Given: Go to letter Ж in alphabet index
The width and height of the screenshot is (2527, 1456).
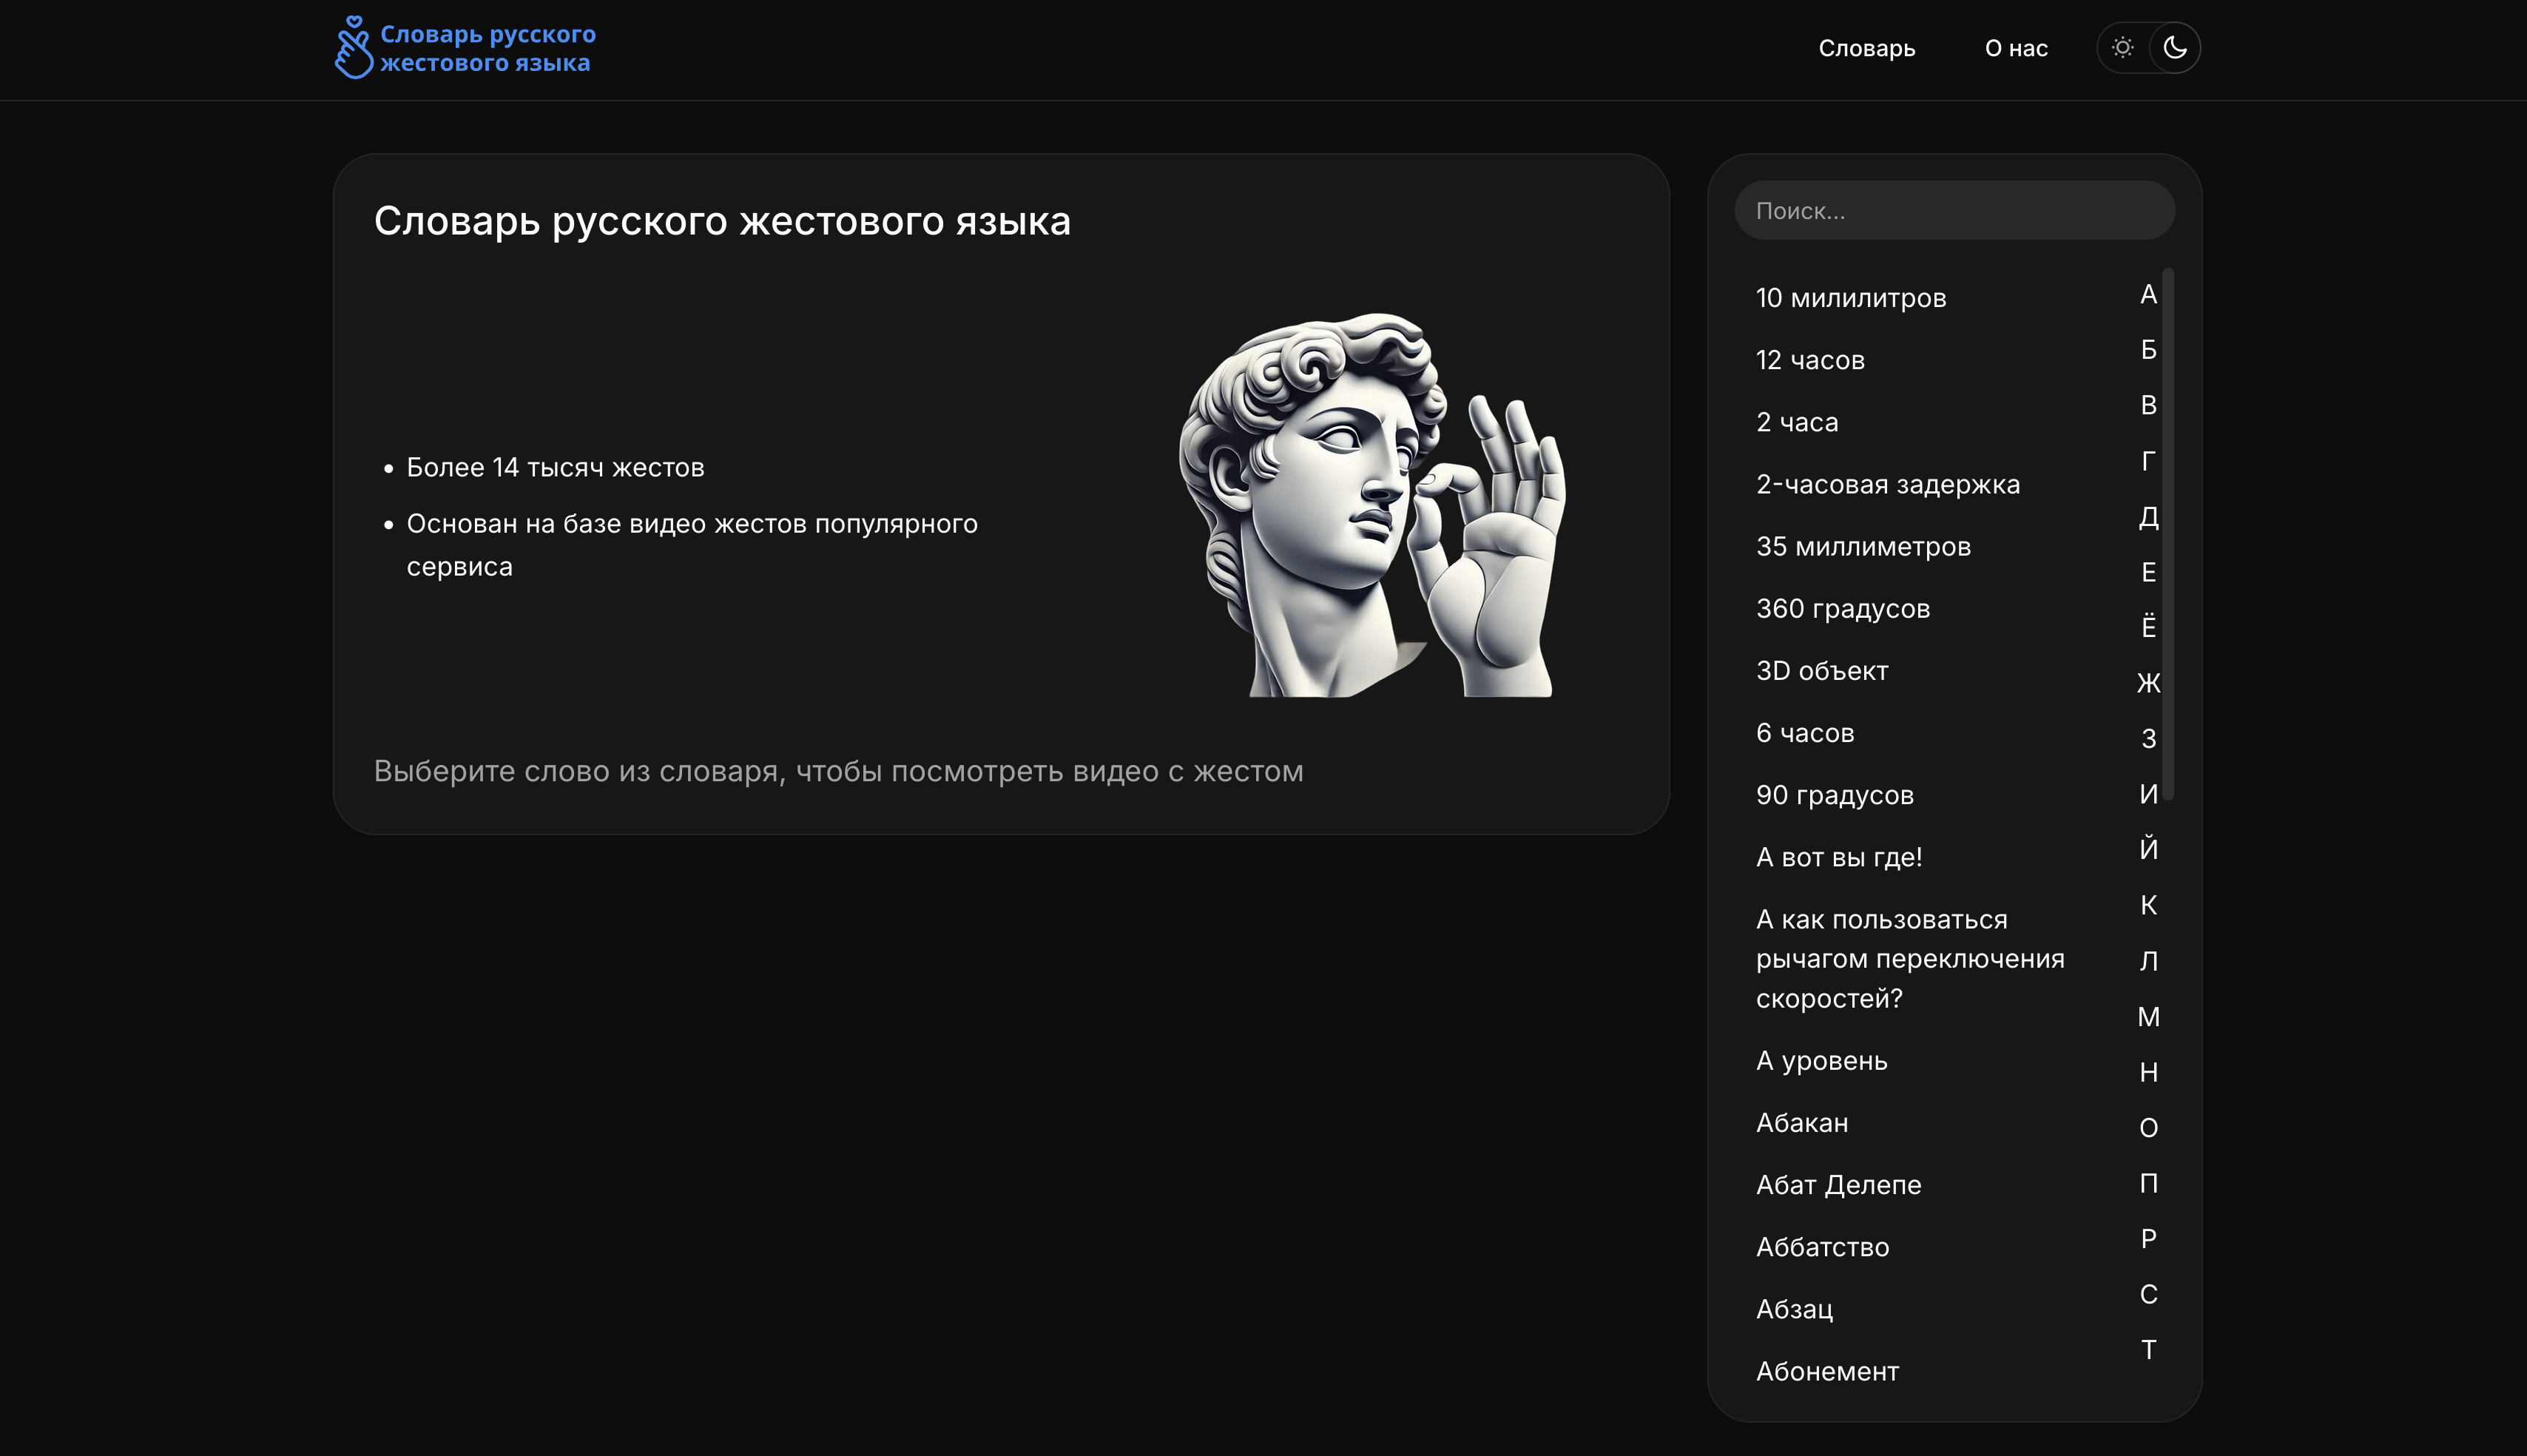Looking at the screenshot, I should [2148, 683].
